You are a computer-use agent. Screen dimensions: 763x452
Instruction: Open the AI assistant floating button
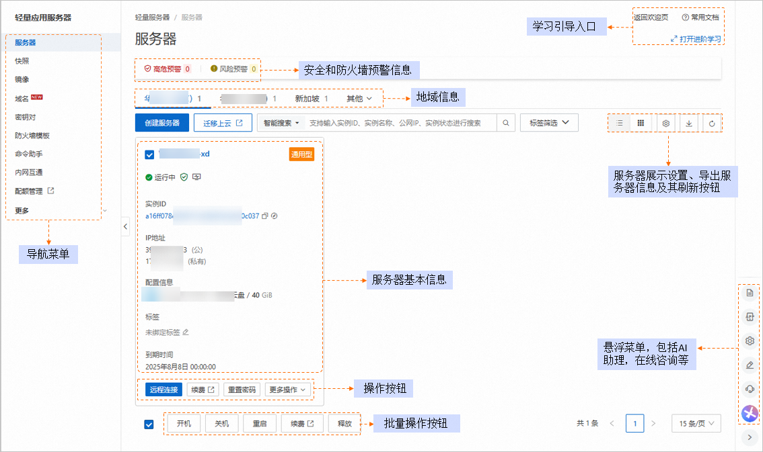pyautogui.click(x=750, y=414)
